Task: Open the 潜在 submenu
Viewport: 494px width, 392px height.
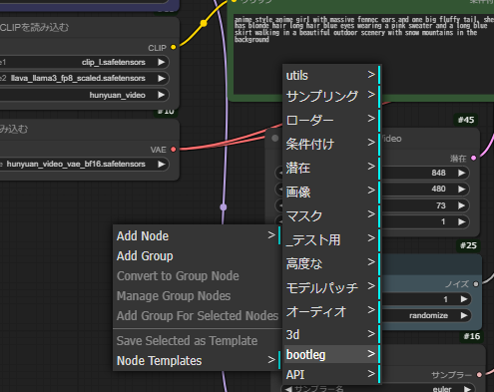Action: (x=331, y=168)
